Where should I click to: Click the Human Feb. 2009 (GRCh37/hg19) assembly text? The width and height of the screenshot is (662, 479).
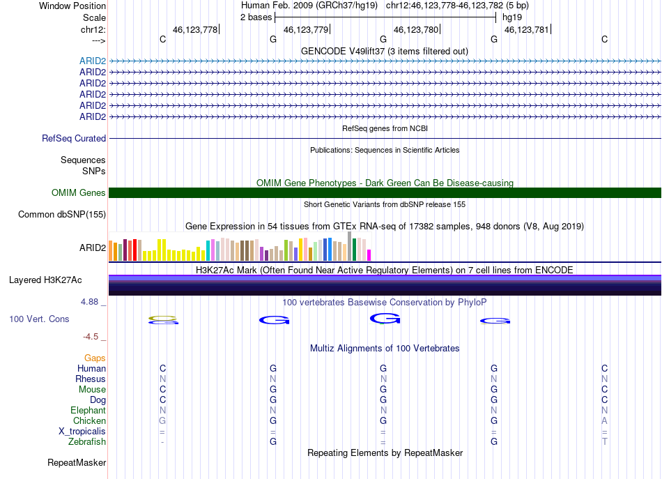[309, 6]
